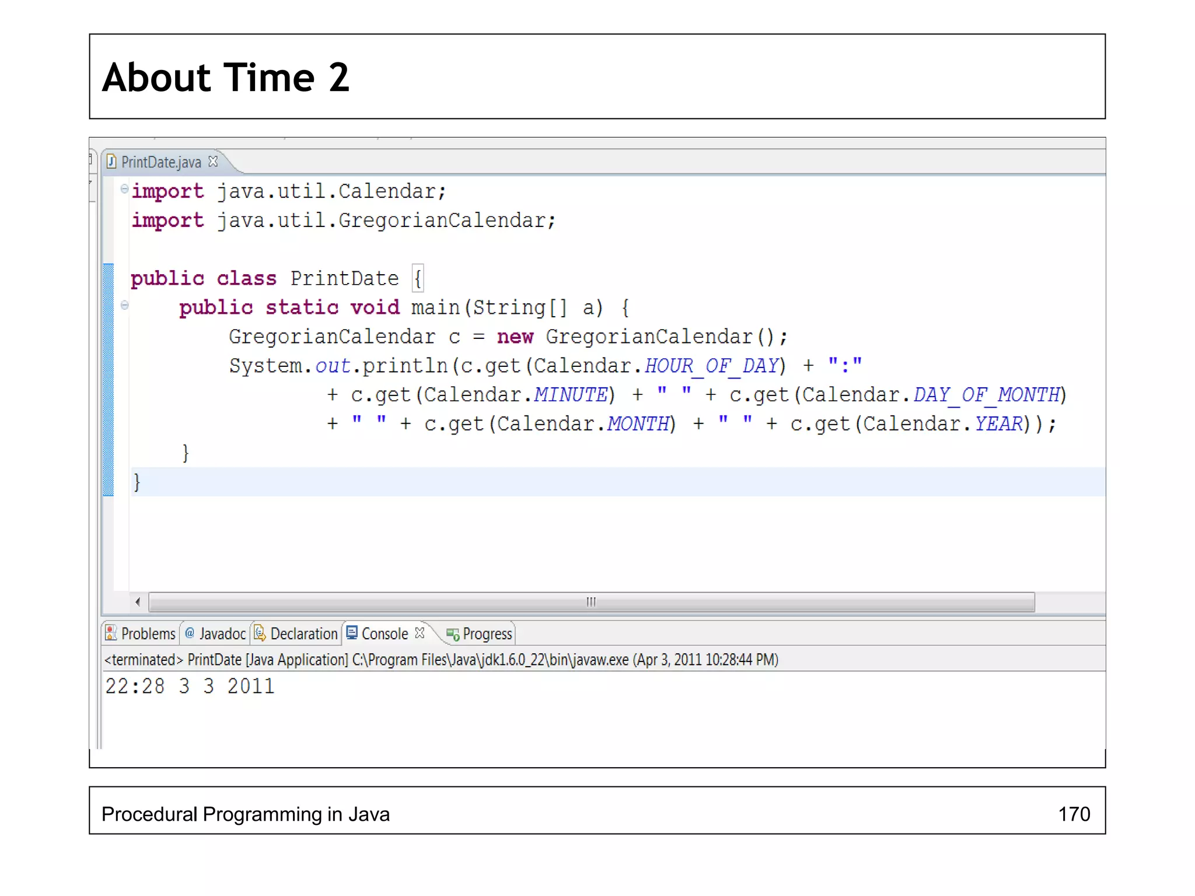Click the console output '22:28 3 3 2011'
The image size is (1195, 896).
pos(190,687)
